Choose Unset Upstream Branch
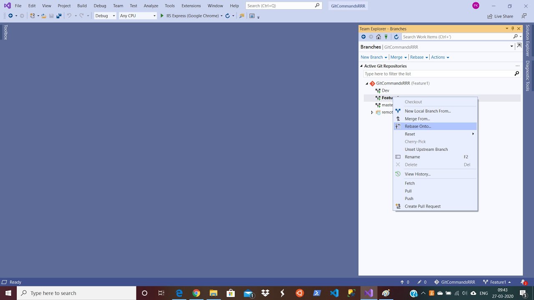 point(435,149)
